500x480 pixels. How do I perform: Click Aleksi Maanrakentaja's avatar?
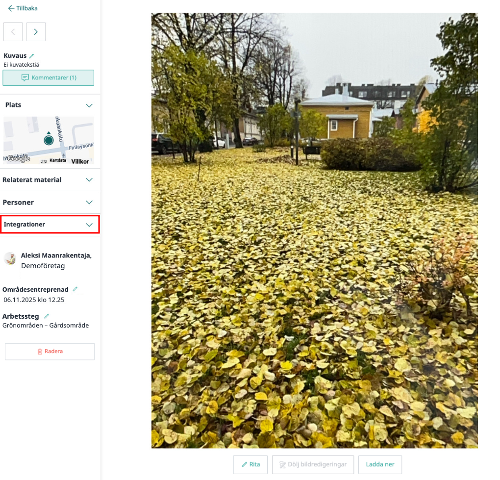click(10, 258)
